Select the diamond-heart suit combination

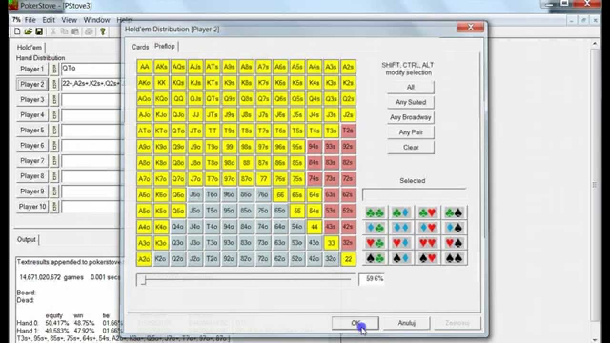(427, 228)
